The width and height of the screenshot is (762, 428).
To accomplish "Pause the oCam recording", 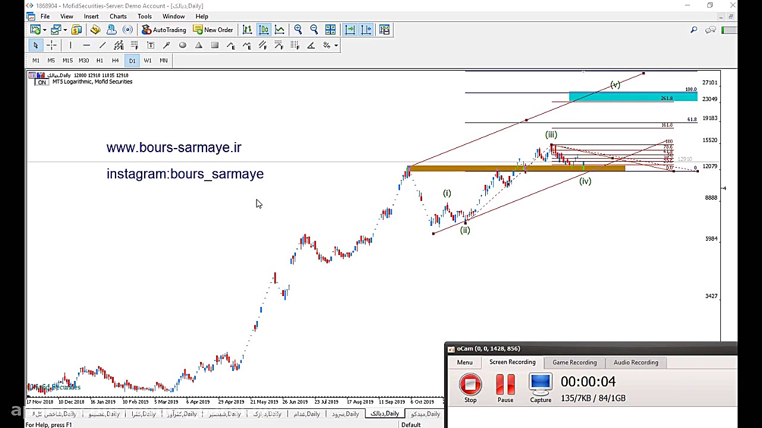I will 505,388.
